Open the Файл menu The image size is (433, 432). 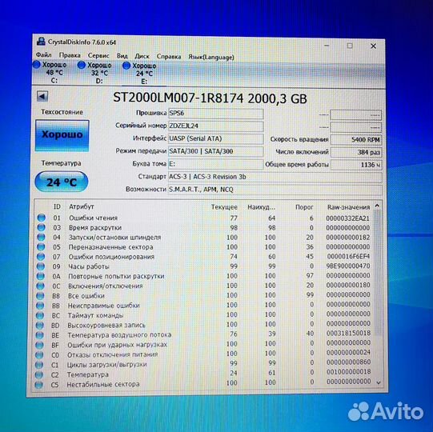[44, 55]
